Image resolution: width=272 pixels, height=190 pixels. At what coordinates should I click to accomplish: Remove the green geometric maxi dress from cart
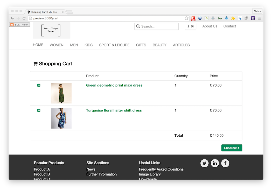(39, 85)
